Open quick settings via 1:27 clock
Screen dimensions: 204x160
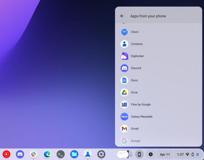click(180, 154)
